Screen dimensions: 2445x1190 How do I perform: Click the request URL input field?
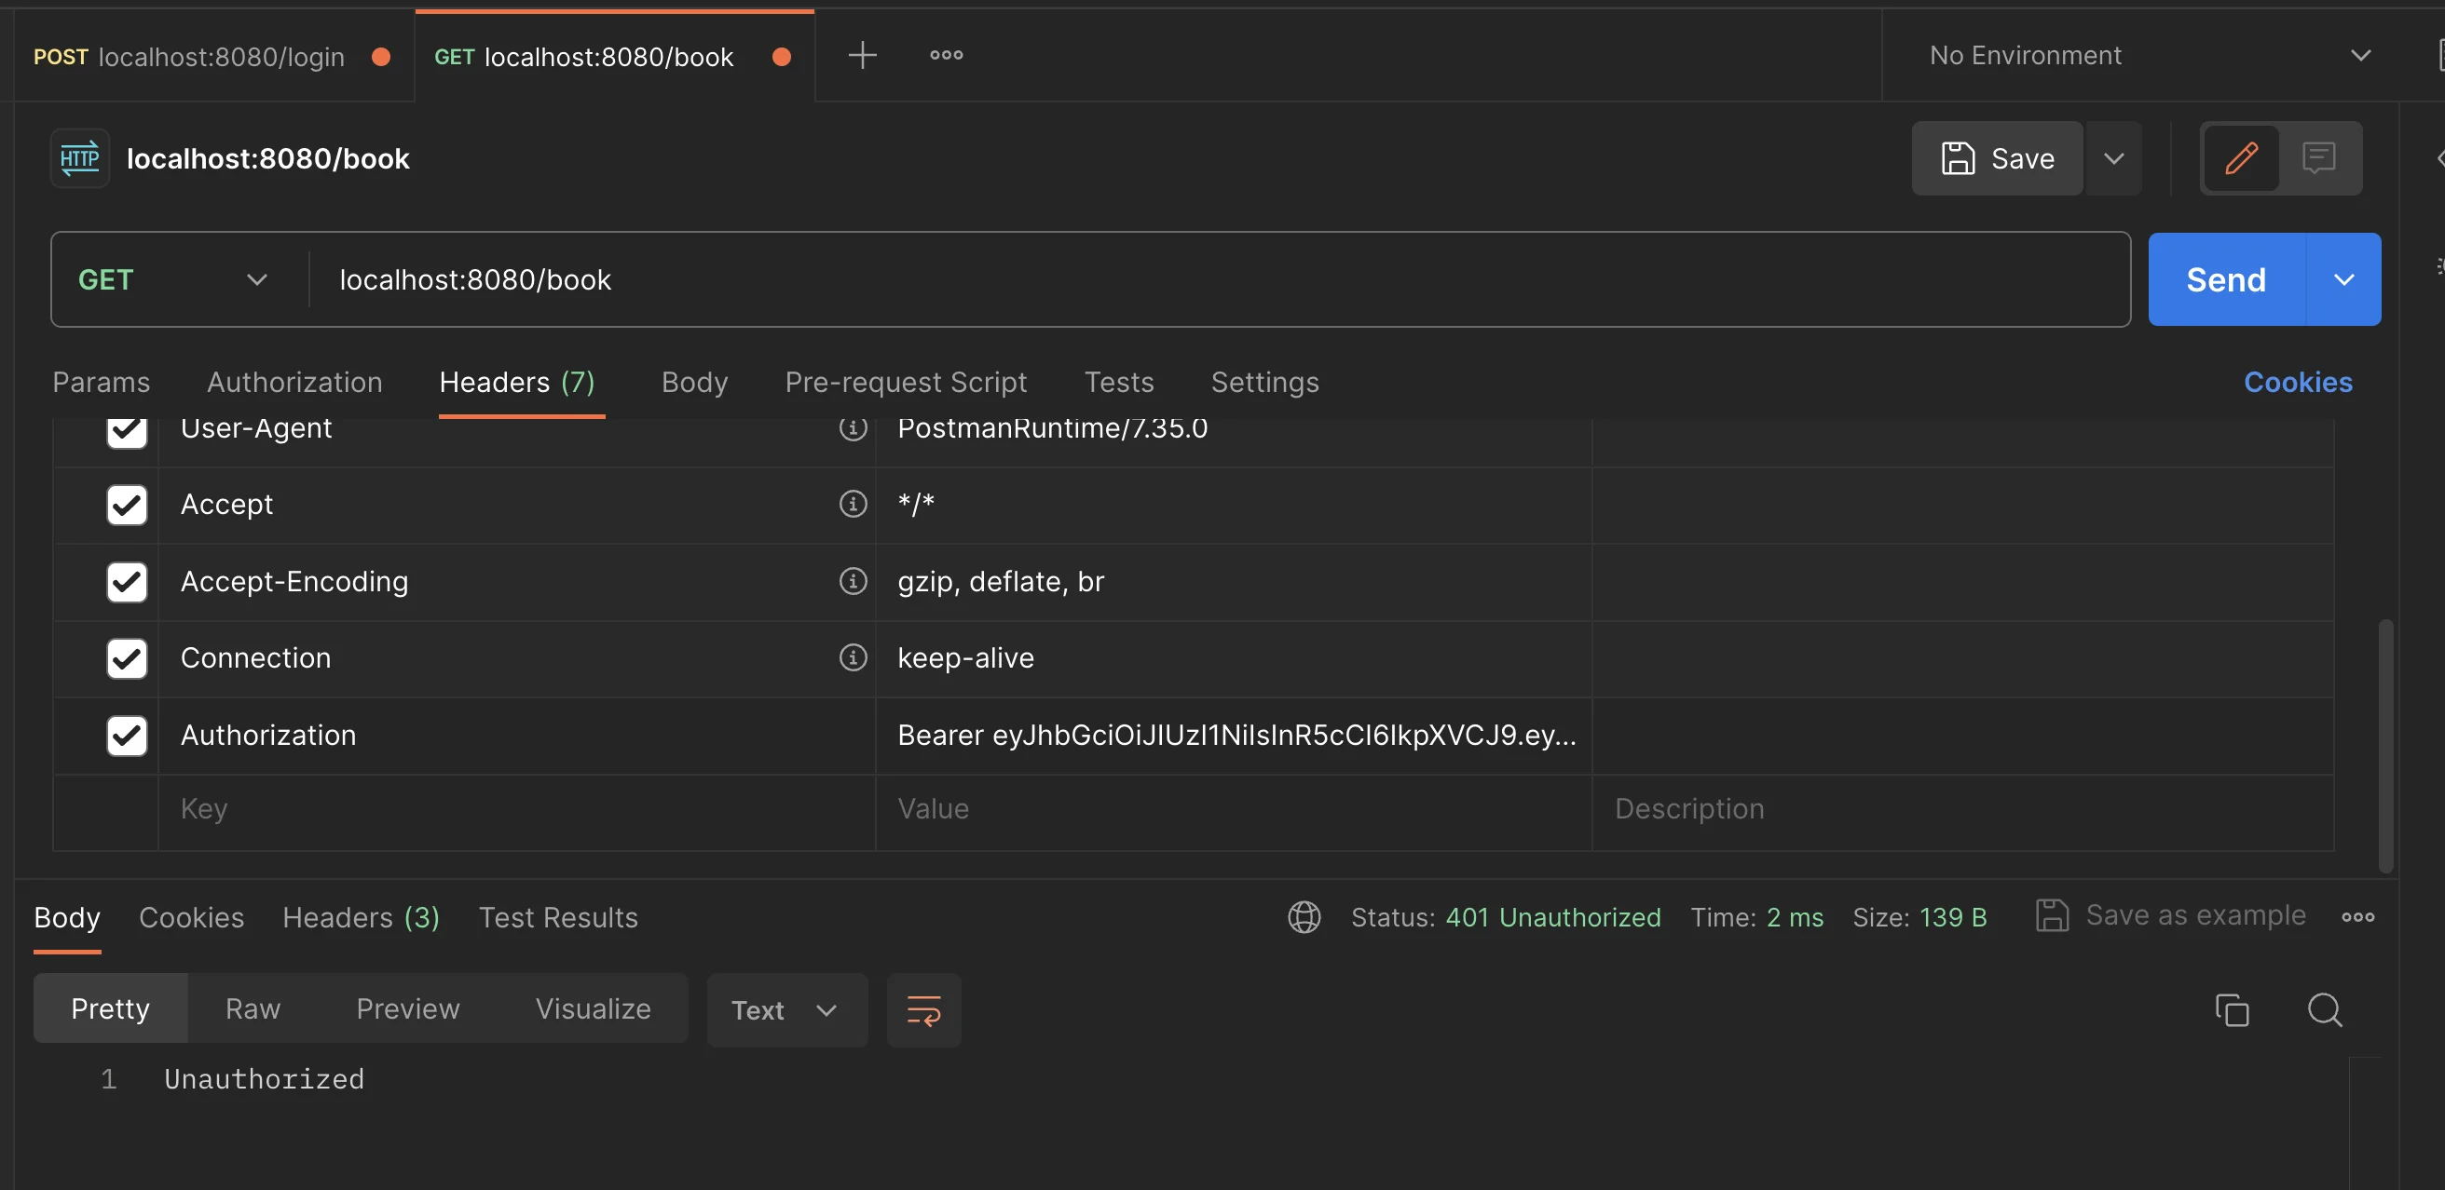click(x=1220, y=279)
